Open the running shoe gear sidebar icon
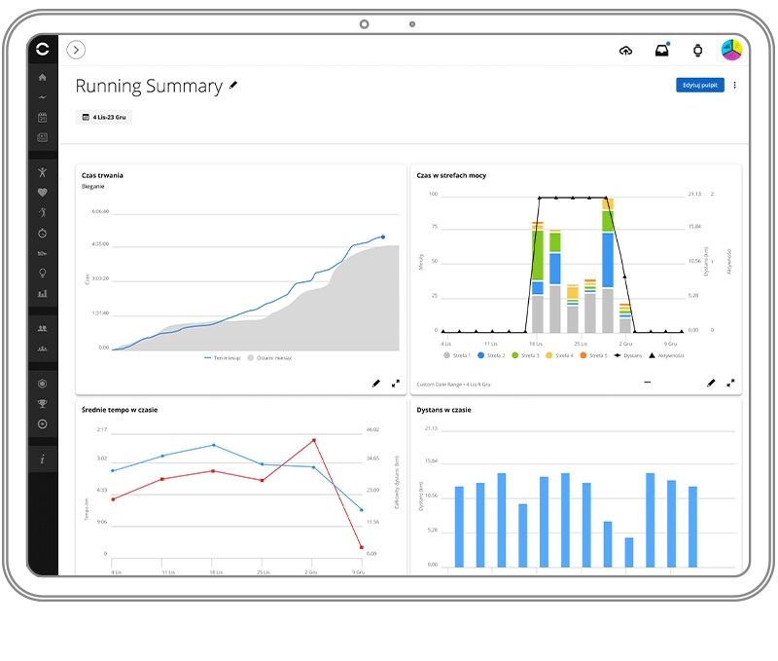 tap(42, 253)
